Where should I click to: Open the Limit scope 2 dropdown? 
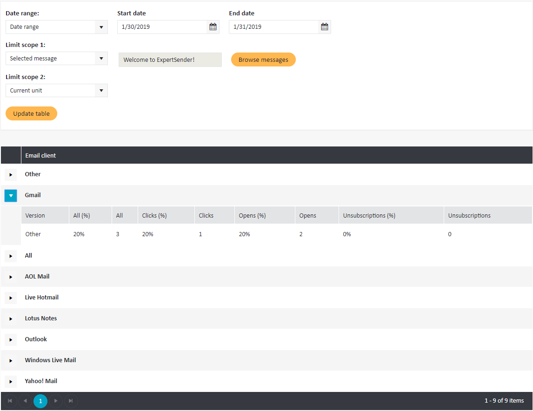pyautogui.click(x=57, y=90)
